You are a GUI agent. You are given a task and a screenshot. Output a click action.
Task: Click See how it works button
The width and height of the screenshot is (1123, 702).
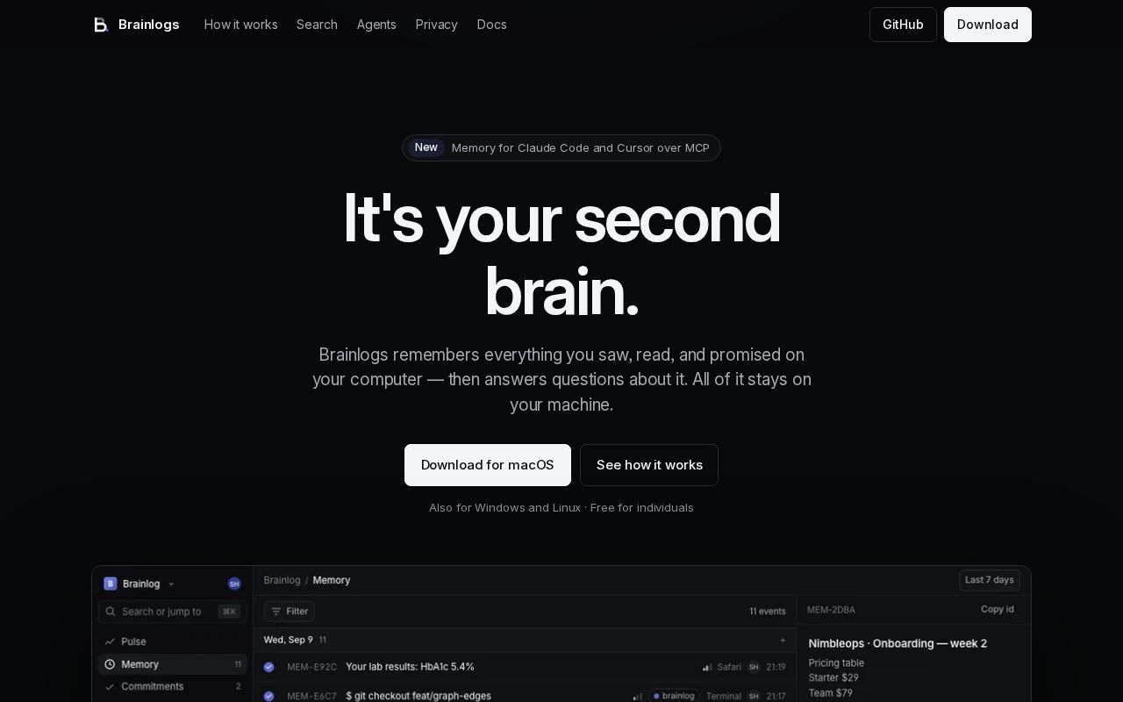click(649, 465)
